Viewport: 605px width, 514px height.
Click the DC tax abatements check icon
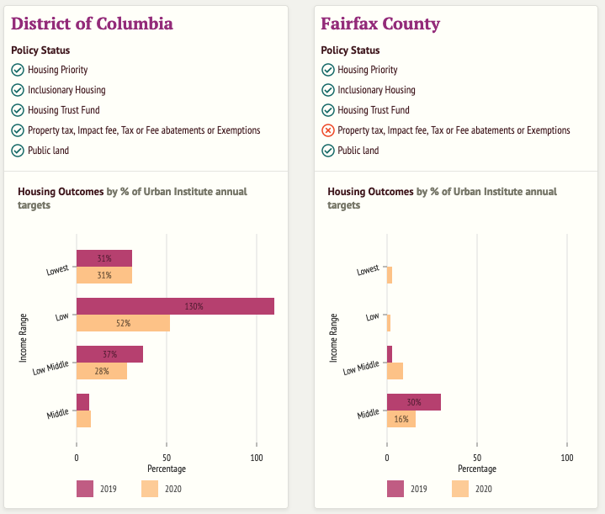(18, 130)
